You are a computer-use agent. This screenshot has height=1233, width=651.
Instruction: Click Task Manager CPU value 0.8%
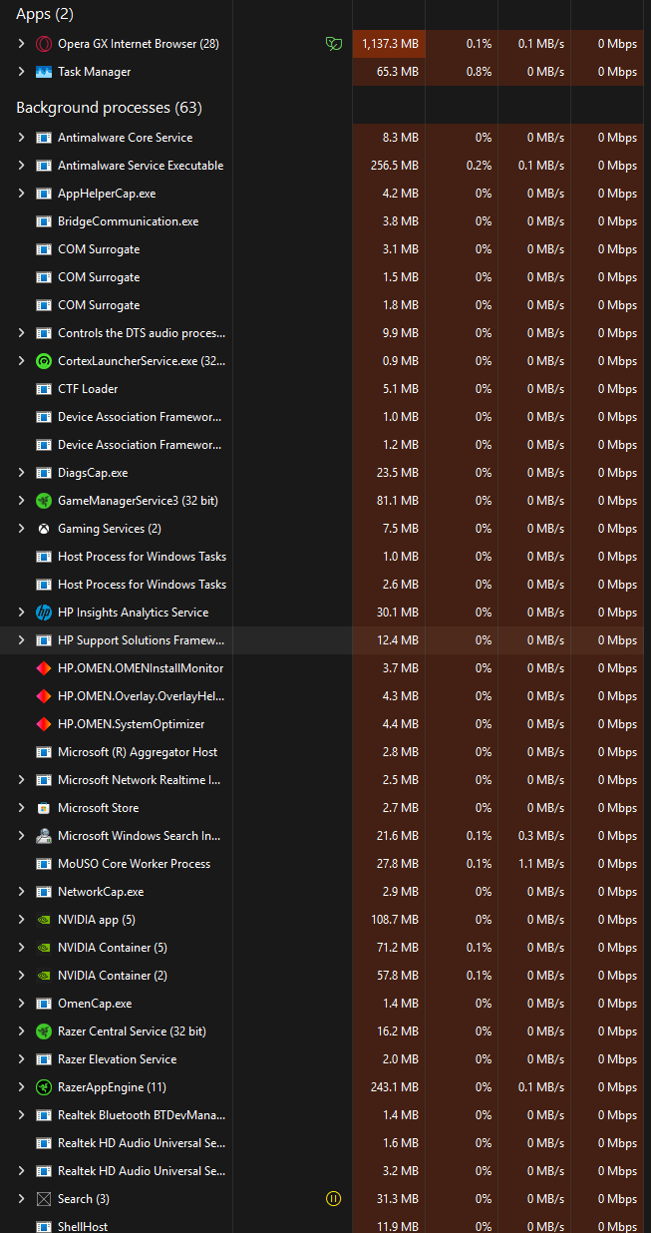[x=479, y=72]
